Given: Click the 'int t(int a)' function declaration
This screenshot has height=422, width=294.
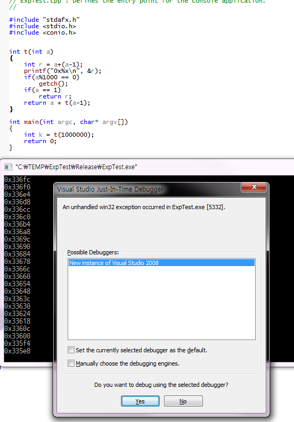Looking at the screenshot, I should pyautogui.click(x=31, y=52).
